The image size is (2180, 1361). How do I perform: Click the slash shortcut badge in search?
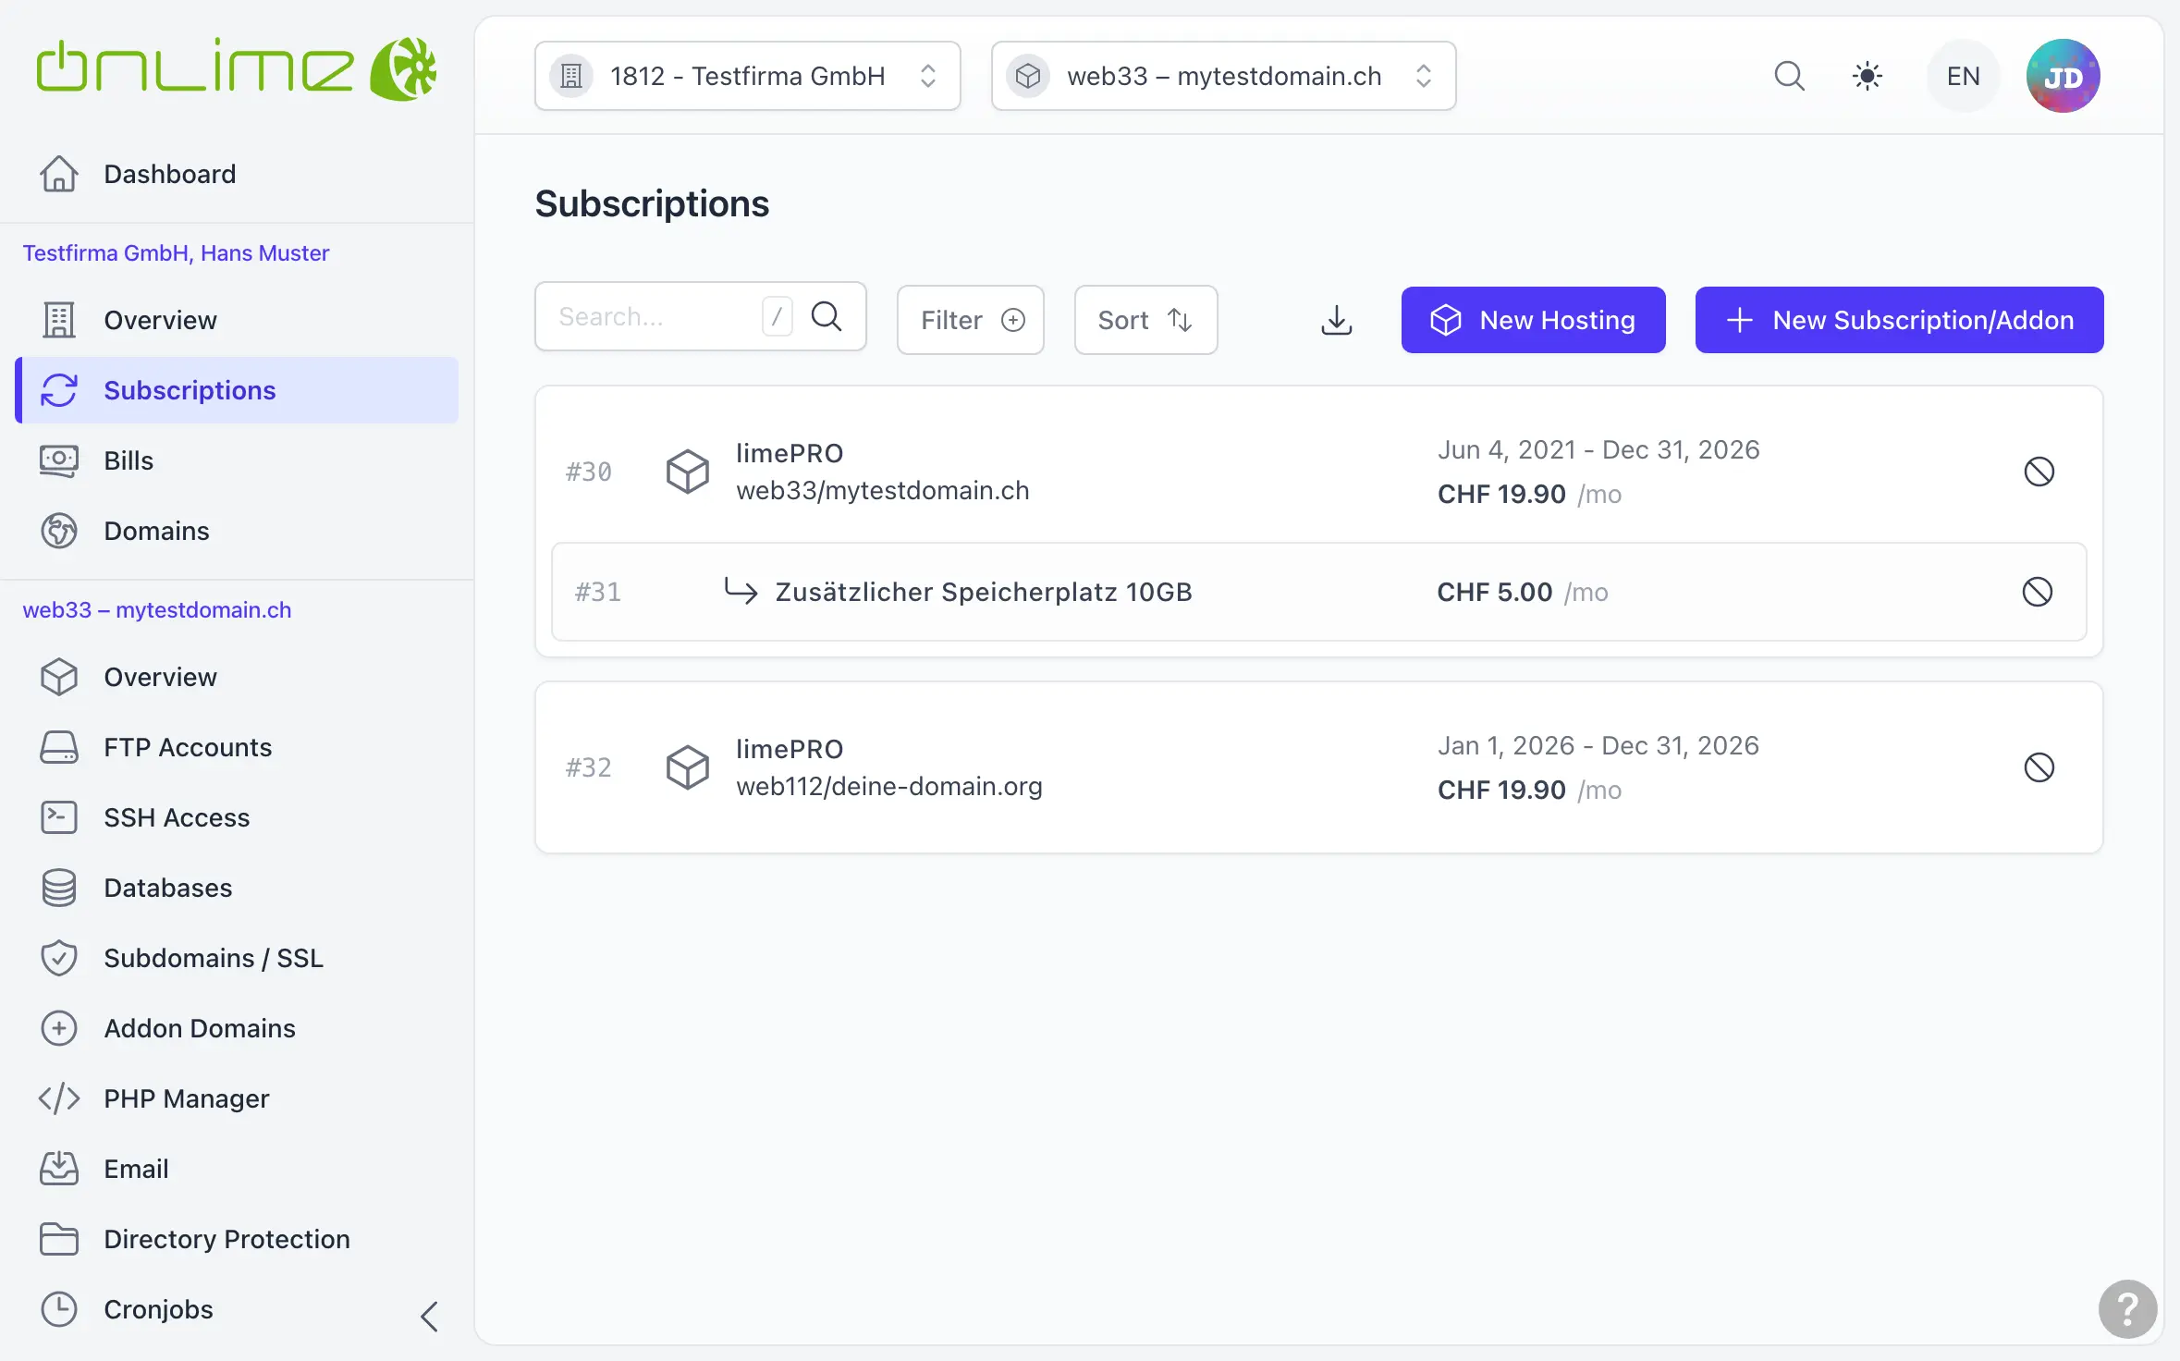[x=778, y=317]
